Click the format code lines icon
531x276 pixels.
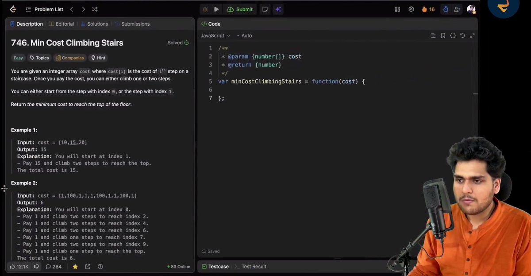[433, 35]
